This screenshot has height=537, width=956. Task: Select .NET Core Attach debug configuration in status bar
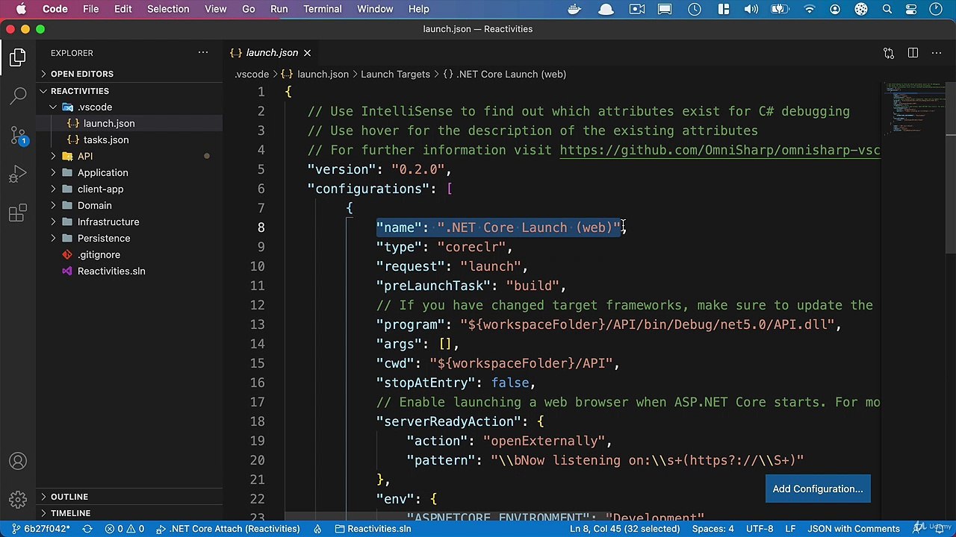228,529
